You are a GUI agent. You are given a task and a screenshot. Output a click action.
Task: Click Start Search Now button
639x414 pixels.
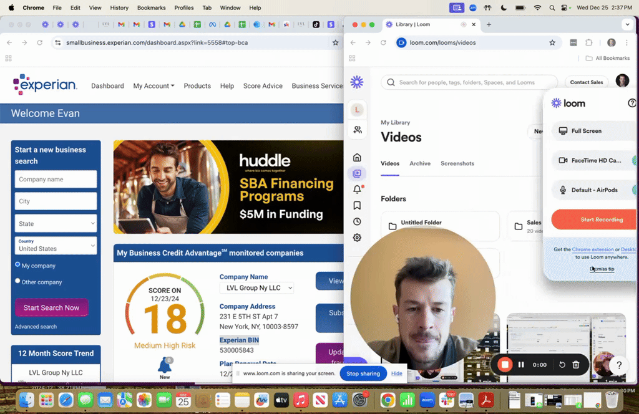(51, 308)
